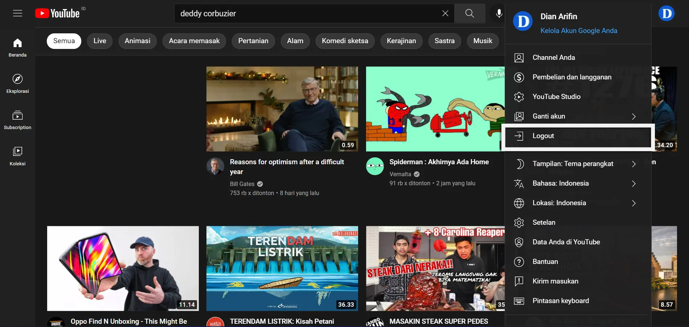Start voice search with the microphone icon
Image resolution: width=689 pixels, height=327 pixels.
point(499,13)
